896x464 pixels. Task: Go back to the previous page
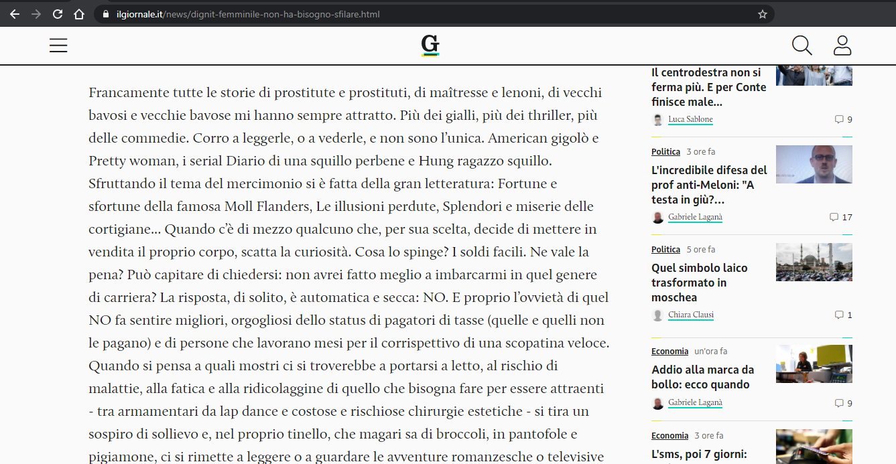tap(15, 14)
